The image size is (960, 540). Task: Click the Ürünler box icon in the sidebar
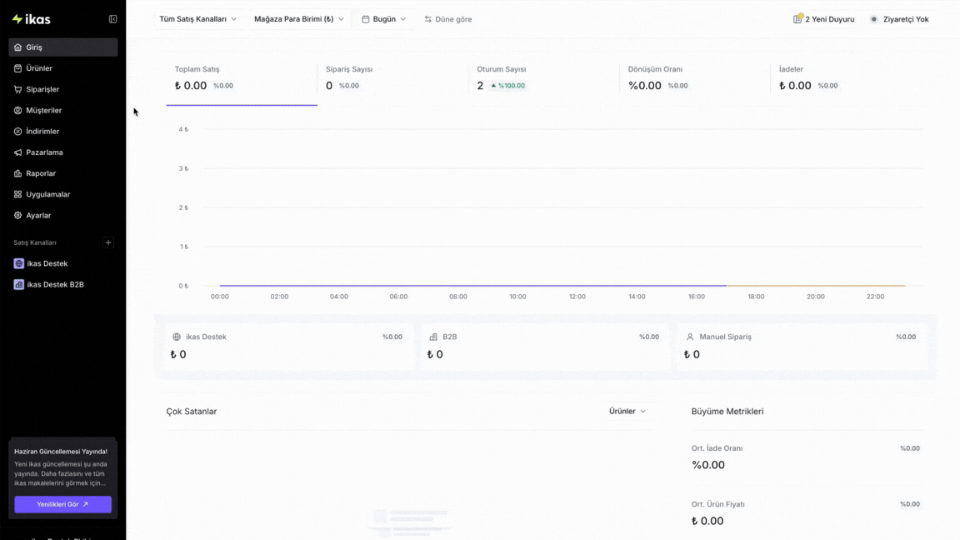pyautogui.click(x=17, y=68)
